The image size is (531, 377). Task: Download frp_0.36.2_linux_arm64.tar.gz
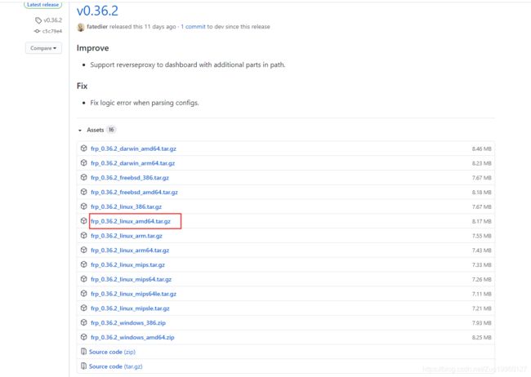[130, 251]
